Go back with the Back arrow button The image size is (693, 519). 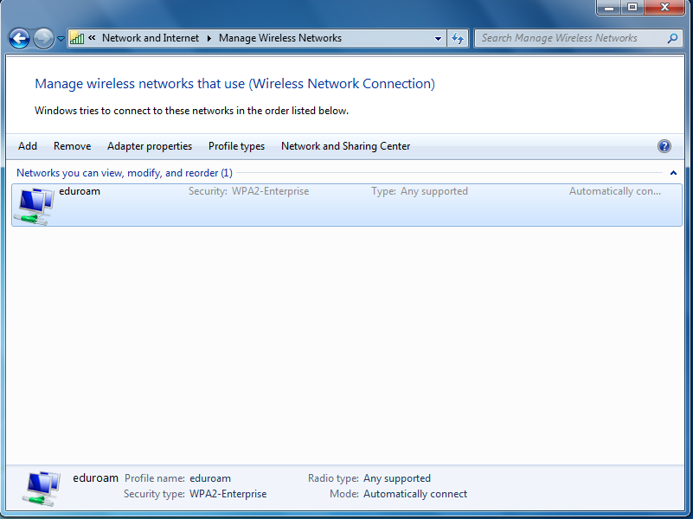point(19,38)
